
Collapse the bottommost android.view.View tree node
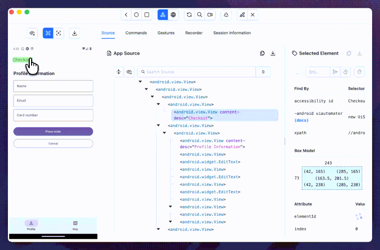tap(158, 229)
